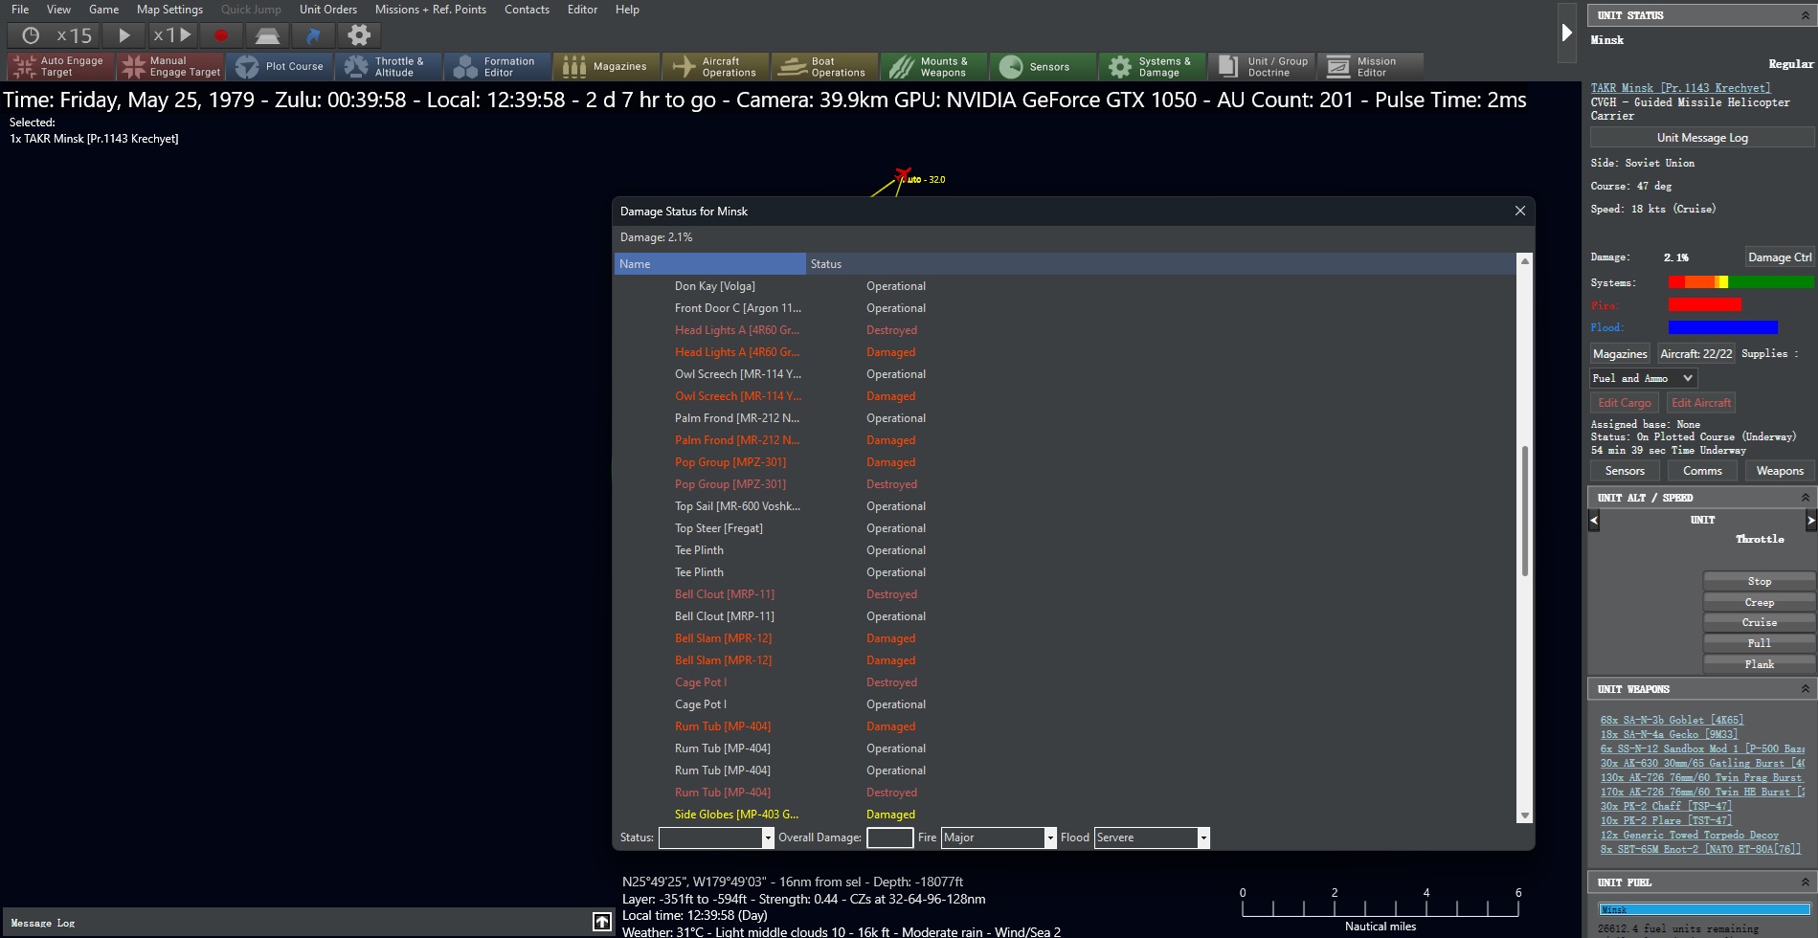Viewport: 1818px width, 938px height.
Task: Click the Systems damage color bar
Action: [1740, 282]
